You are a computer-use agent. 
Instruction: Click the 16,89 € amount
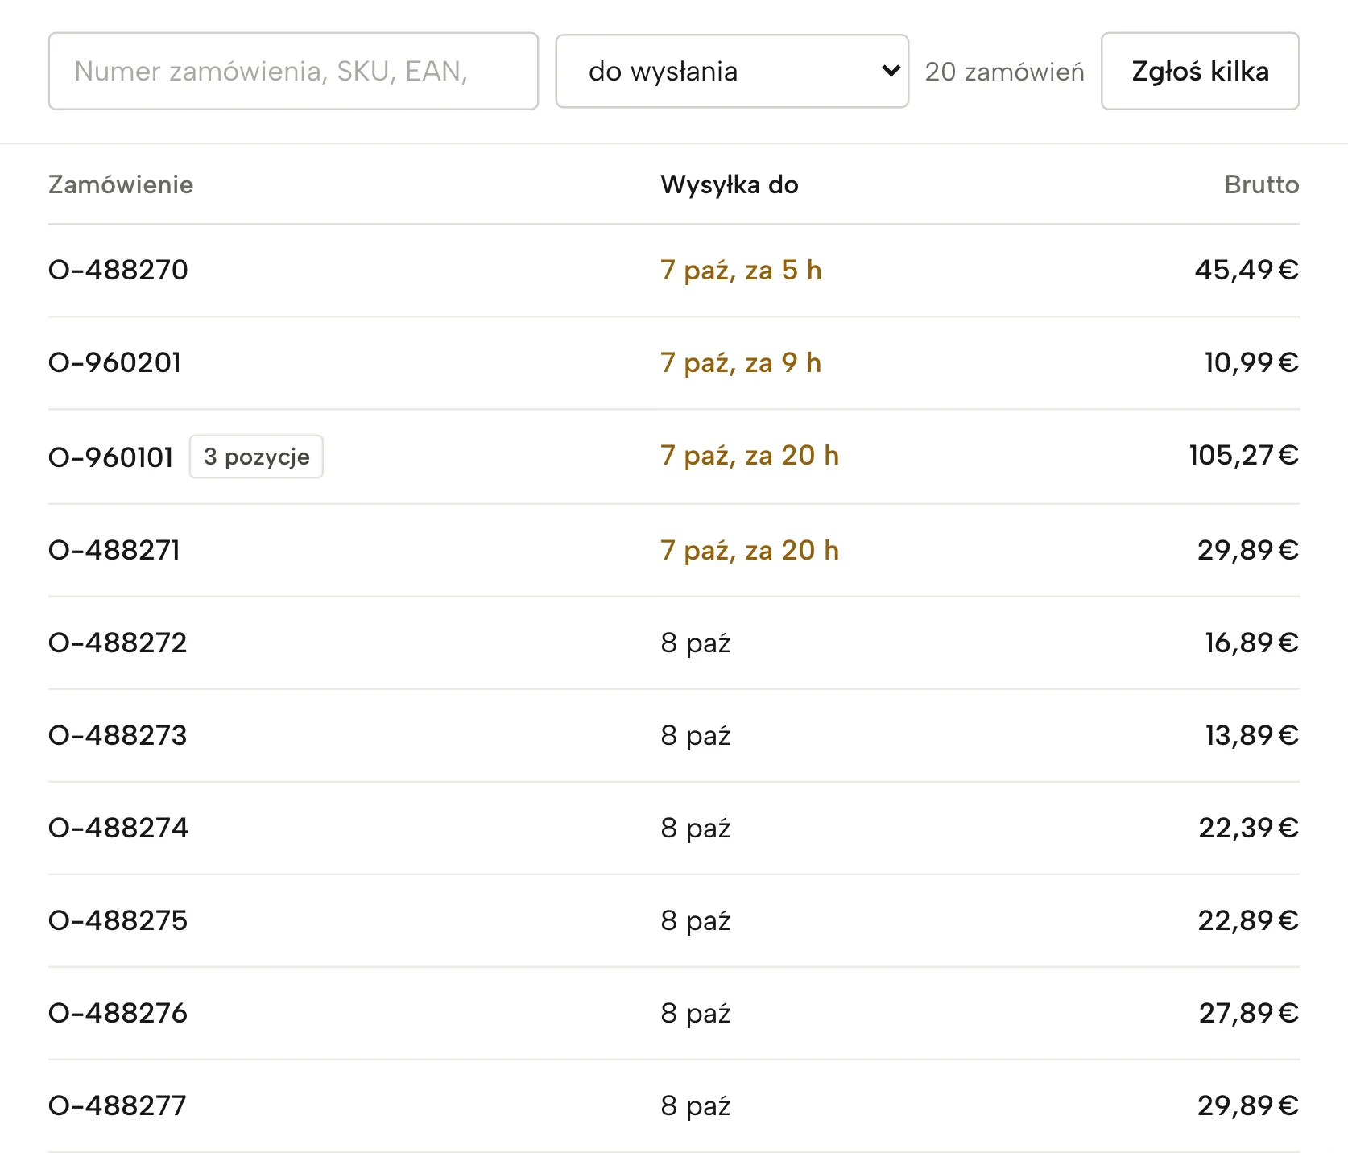point(1251,643)
